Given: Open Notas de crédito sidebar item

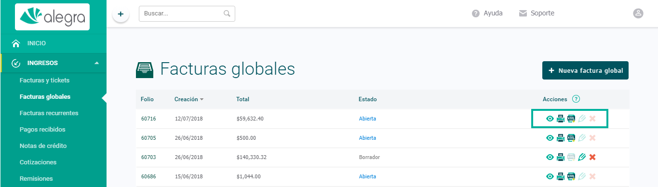Looking at the screenshot, I should click(43, 146).
